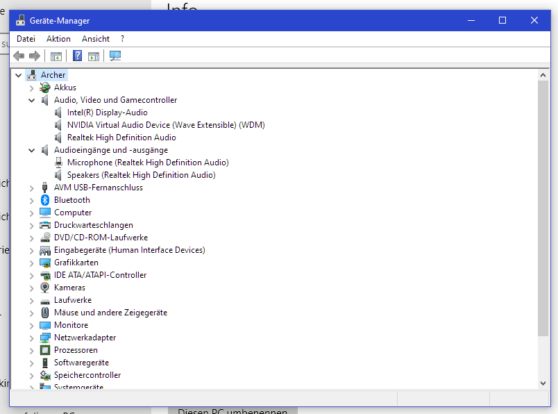The height and width of the screenshot is (414, 558).
Task: Click the Eingabegeräte HID icon
Action: [x=45, y=250]
